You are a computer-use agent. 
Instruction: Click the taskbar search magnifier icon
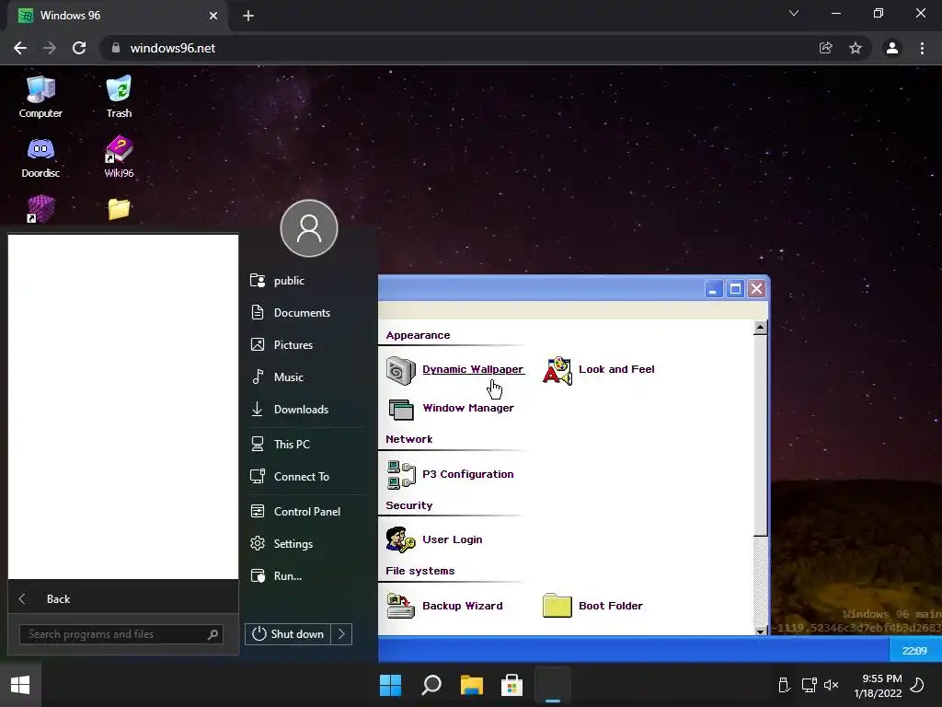coord(431,685)
